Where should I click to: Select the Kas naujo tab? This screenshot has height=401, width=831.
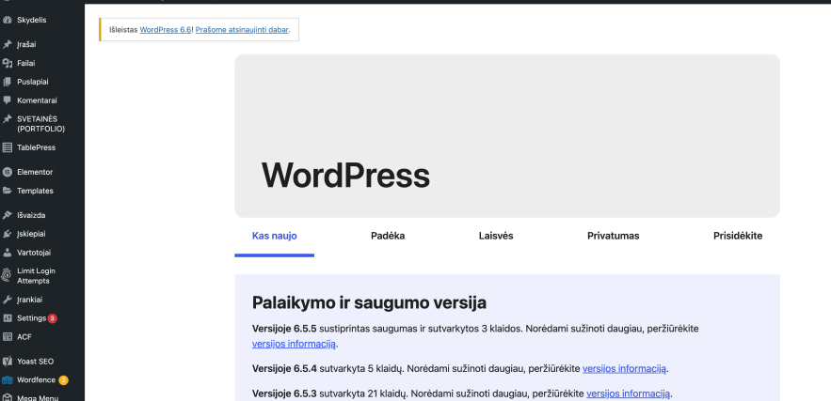[x=275, y=236]
